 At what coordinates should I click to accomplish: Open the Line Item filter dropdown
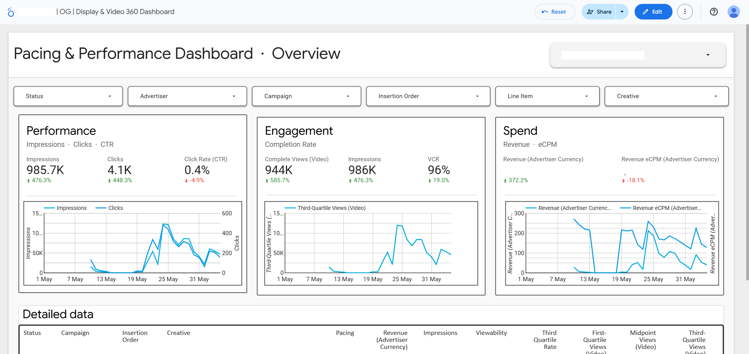[x=547, y=96]
